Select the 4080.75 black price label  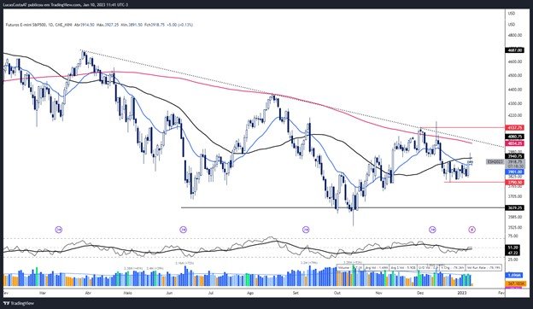coord(515,137)
